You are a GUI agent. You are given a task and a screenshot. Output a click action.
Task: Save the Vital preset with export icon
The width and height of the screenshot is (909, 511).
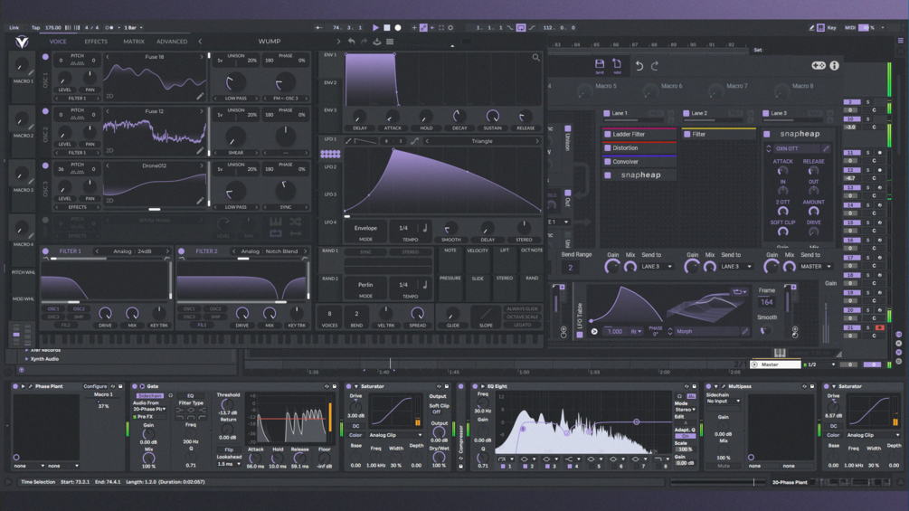[x=377, y=42]
